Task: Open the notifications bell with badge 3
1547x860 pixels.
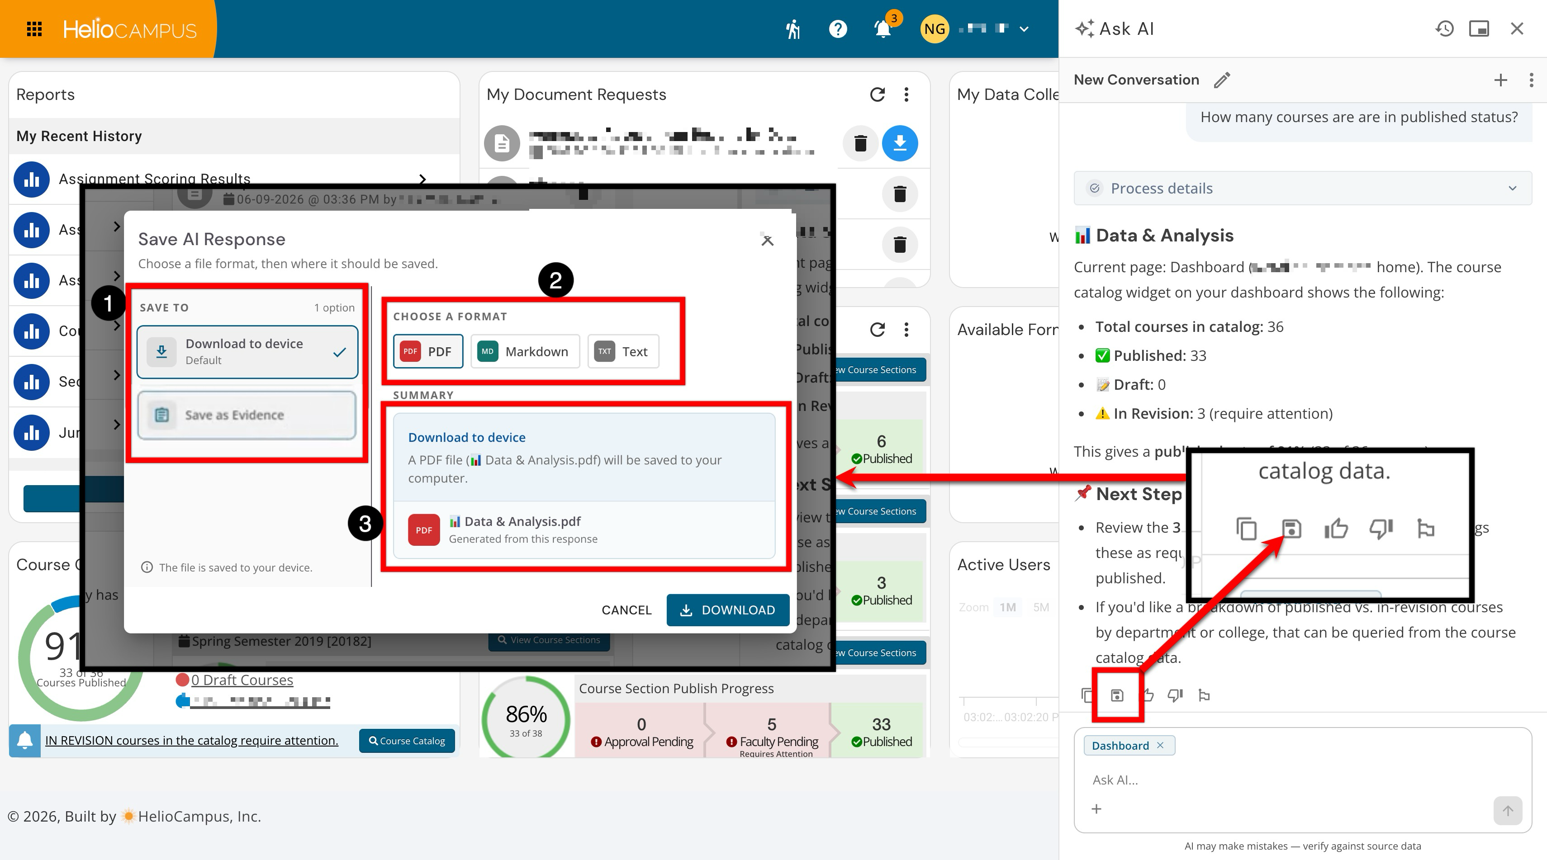Action: click(883, 29)
